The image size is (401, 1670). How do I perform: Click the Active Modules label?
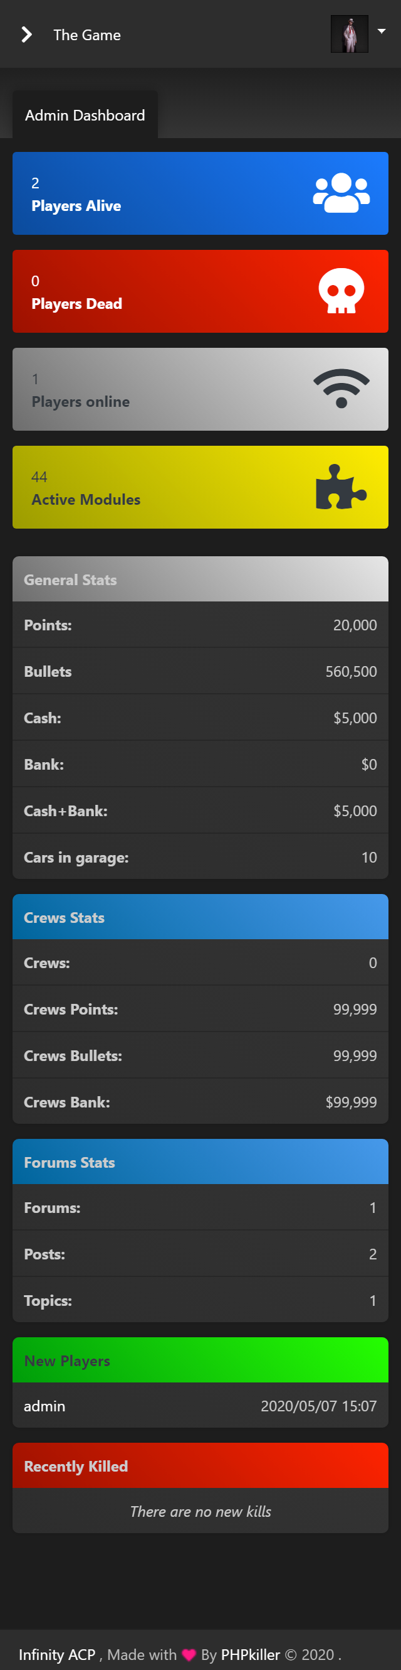coord(86,499)
